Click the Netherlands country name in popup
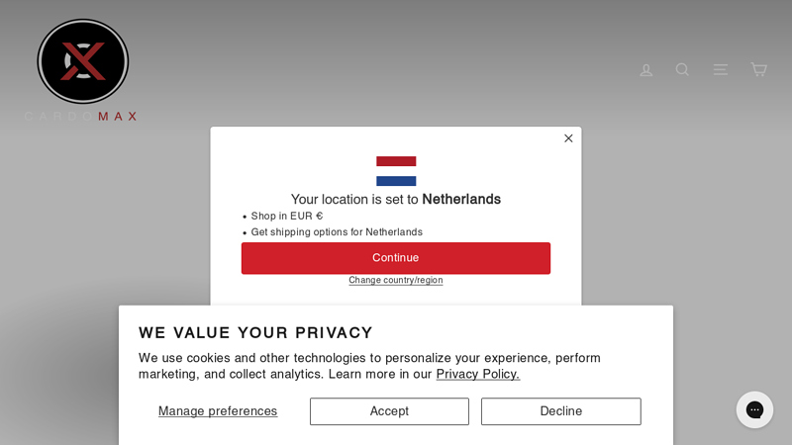 point(461,200)
